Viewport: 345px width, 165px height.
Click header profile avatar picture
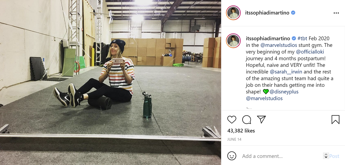click(x=233, y=13)
